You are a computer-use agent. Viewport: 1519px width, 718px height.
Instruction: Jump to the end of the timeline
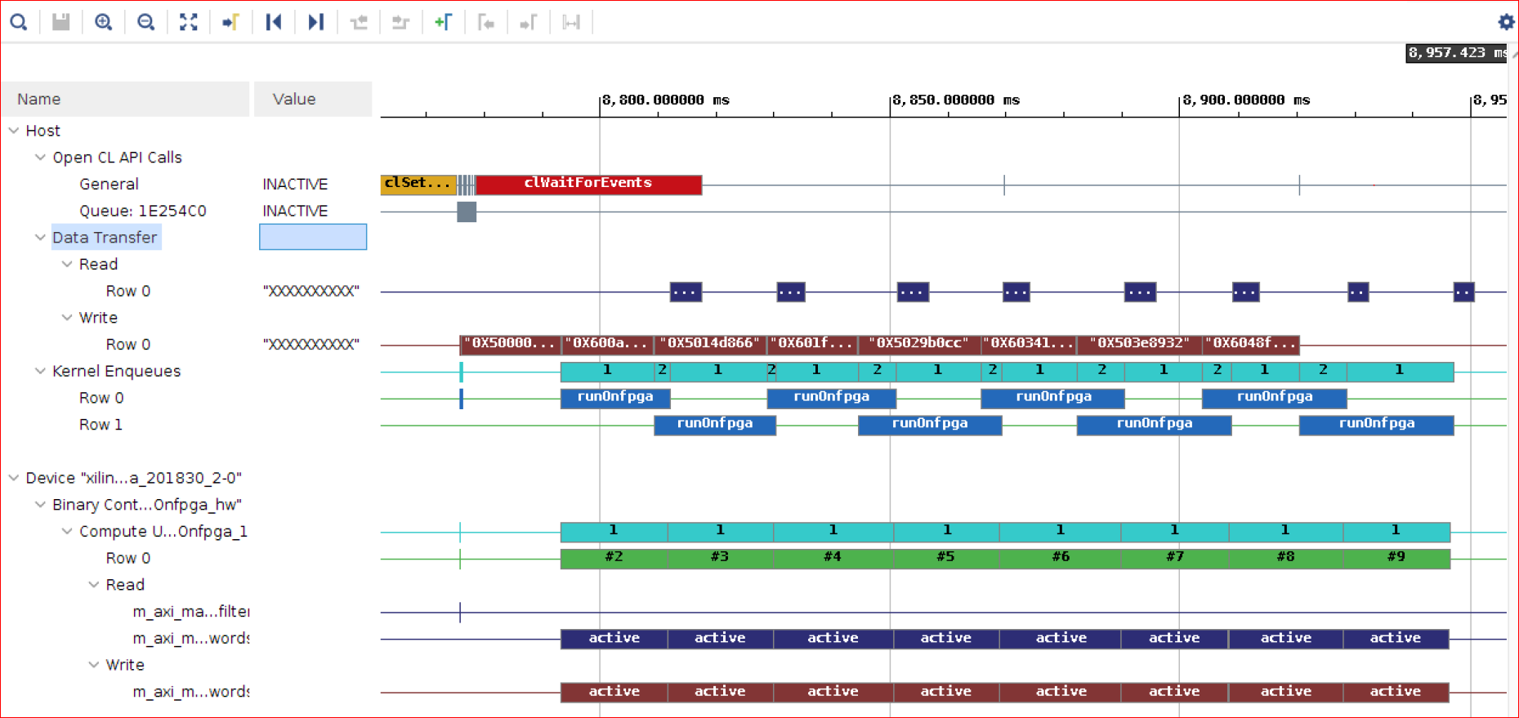click(315, 22)
